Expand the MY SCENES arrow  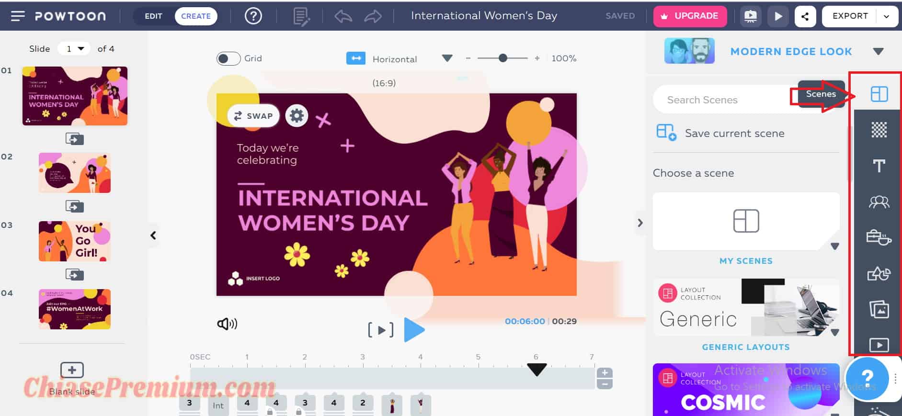click(835, 246)
